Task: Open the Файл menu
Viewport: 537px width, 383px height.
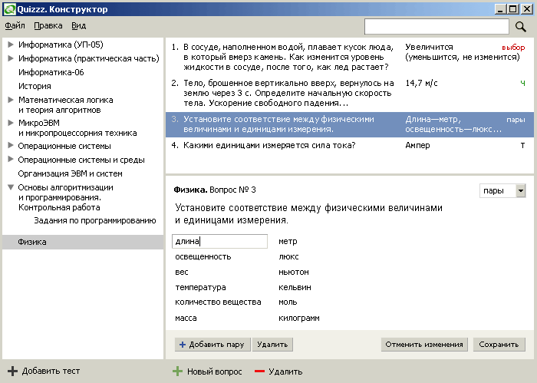Action: pos(15,25)
